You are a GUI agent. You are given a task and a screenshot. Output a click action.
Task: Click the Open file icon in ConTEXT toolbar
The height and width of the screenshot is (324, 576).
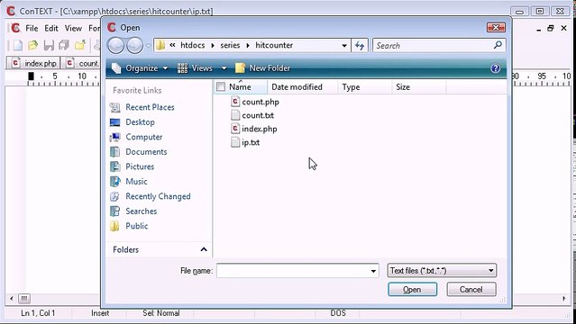33,45
